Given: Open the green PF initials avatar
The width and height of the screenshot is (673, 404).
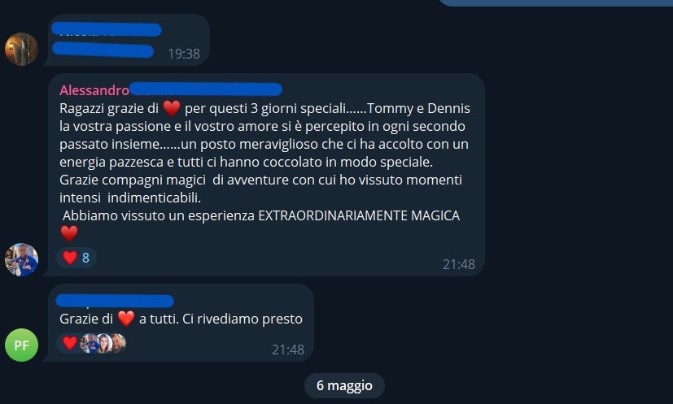Looking at the screenshot, I should (x=21, y=345).
